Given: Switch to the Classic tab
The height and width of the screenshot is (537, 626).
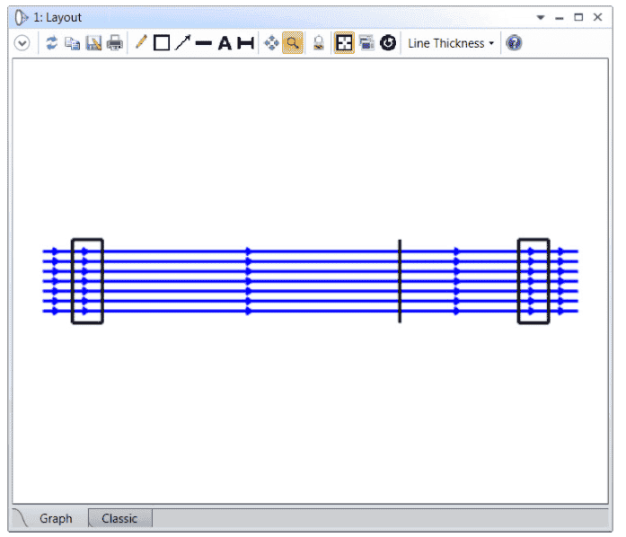Looking at the screenshot, I should click(x=119, y=518).
